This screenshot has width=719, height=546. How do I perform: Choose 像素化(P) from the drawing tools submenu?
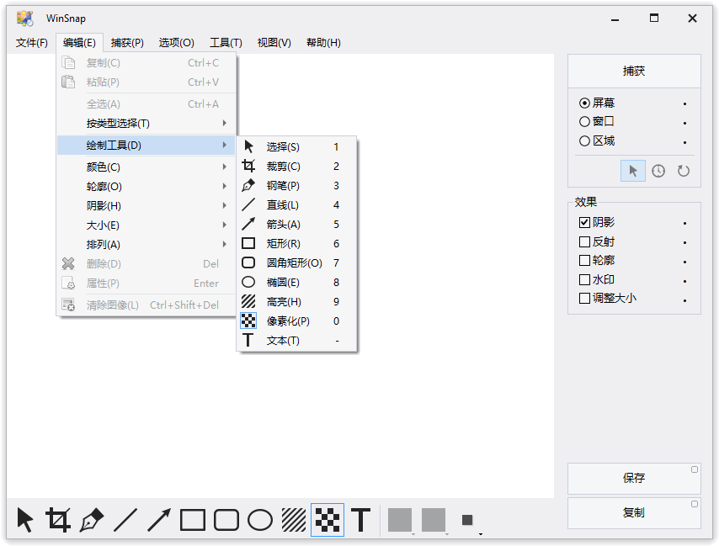(x=288, y=321)
